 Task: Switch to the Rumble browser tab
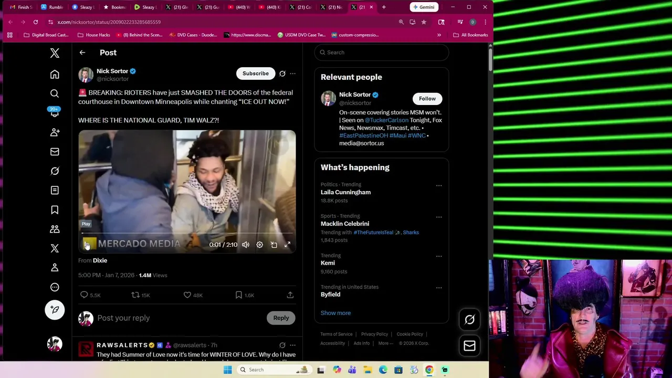point(52,7)
